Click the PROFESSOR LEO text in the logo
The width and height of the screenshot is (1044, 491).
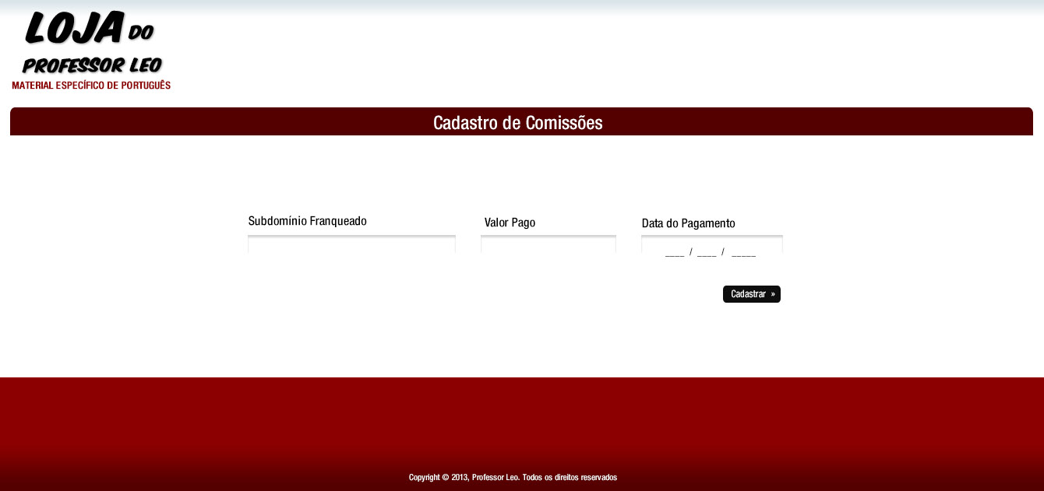coord(92,65)
